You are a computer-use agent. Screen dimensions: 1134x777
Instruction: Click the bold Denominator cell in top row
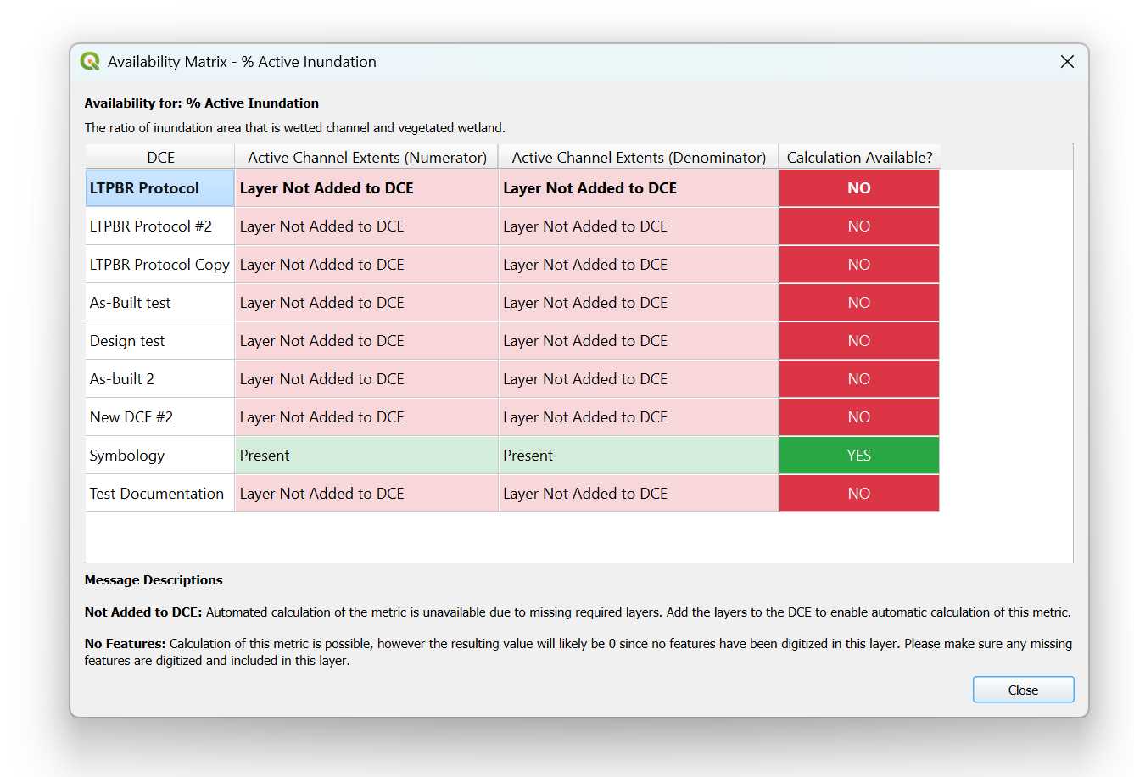639,188
